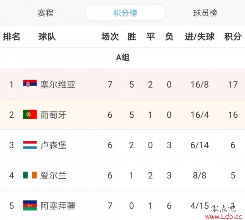Click Serbia's 17 points value

(233, 85)
